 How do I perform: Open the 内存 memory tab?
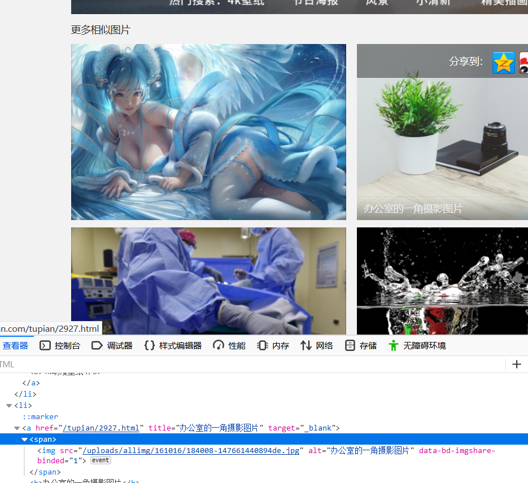coord(273,345)
